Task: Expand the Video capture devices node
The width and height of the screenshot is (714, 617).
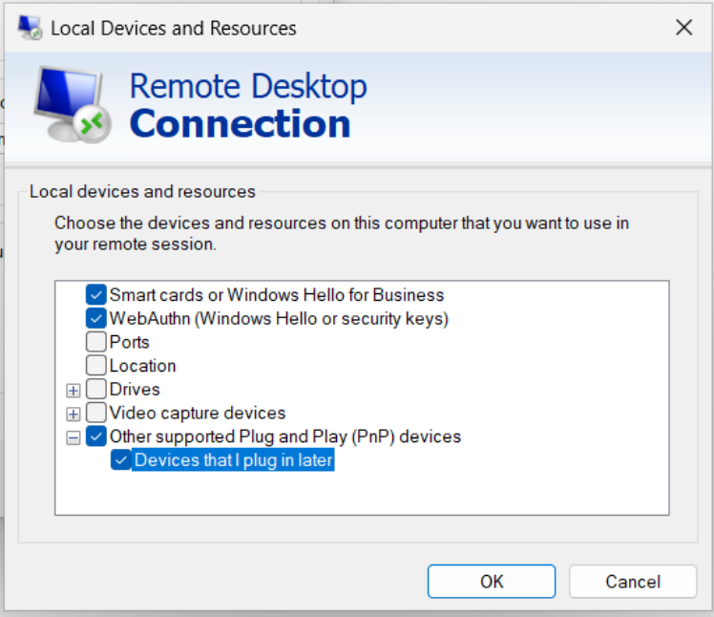Action: 73,414
